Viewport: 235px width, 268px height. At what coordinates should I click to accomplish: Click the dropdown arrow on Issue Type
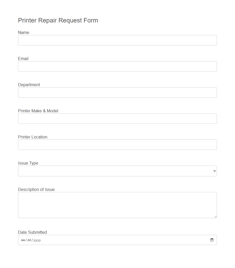tap(214, 171)
